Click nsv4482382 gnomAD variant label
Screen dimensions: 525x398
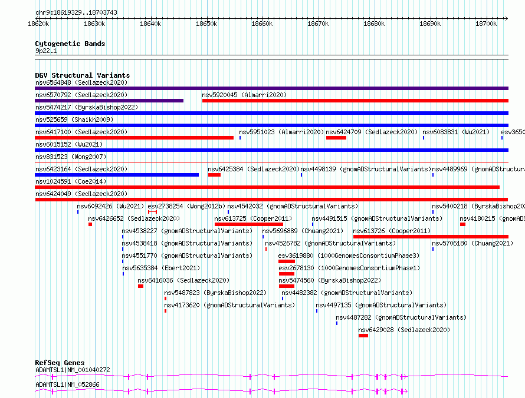point(347,293)
